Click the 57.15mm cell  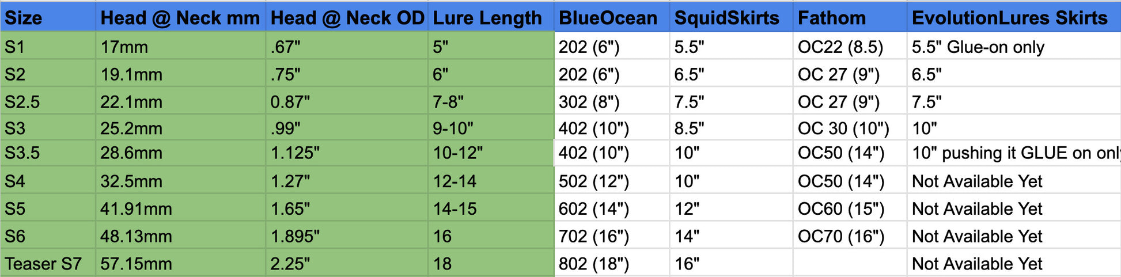(x=180, y=263)
